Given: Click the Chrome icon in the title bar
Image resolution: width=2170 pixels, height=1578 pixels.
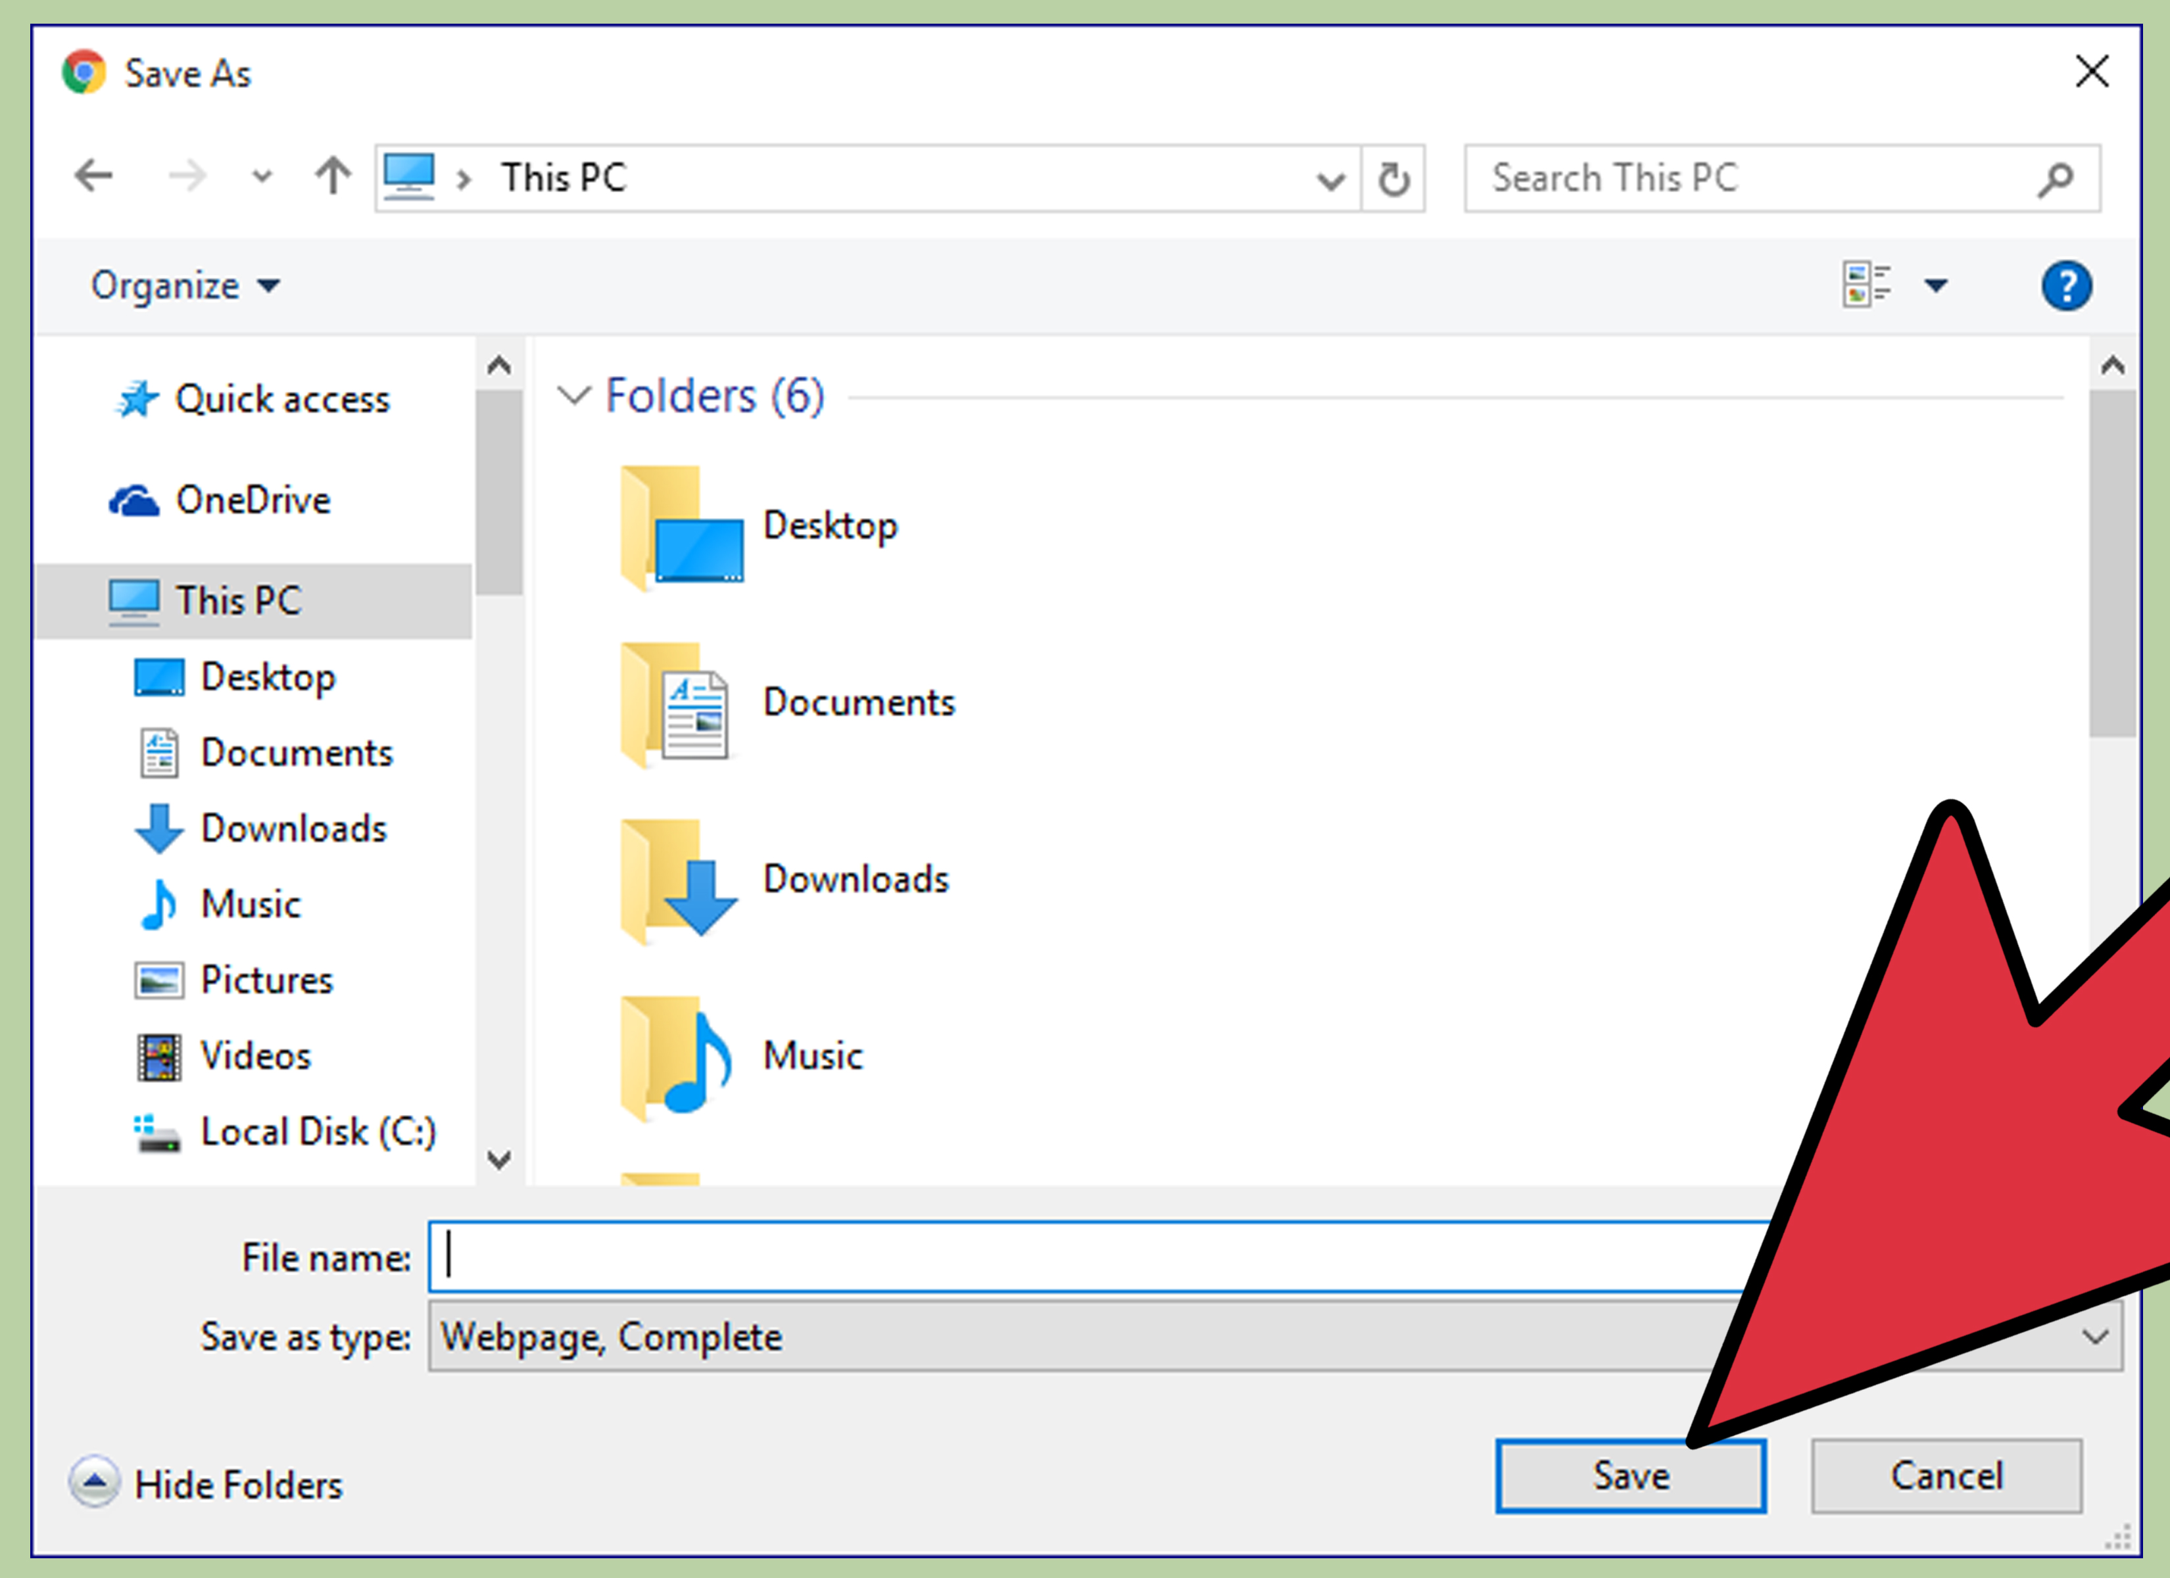Looking at the screenshot, I should [84, 73].
